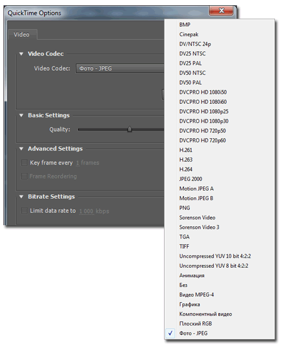Image resolution: width=282 pixels, height=350 pixels.
Task: Collapse the Video Codec section triangle
Action: point(21,54)
